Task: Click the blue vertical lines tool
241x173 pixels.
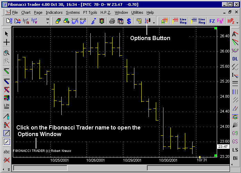Action: click(x=235, y=92)
